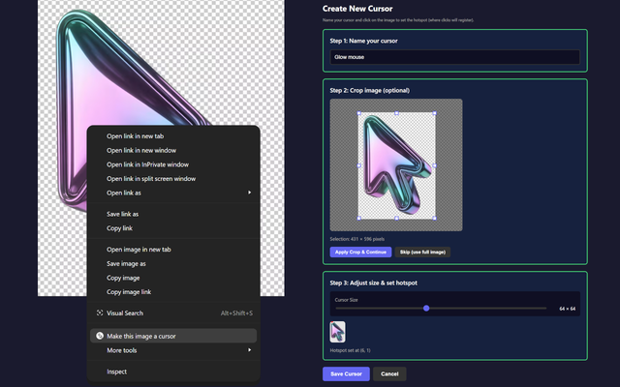This screenshot has width=620, height=387.
Task: Click the top-right crop selection handle
Action: (435, 113)
